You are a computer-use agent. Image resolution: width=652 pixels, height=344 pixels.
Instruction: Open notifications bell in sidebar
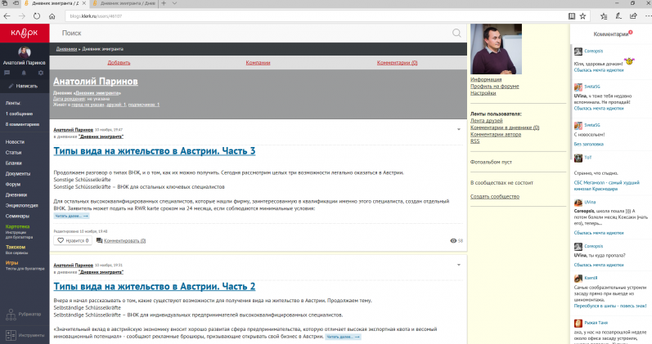[x=25, y=73]
